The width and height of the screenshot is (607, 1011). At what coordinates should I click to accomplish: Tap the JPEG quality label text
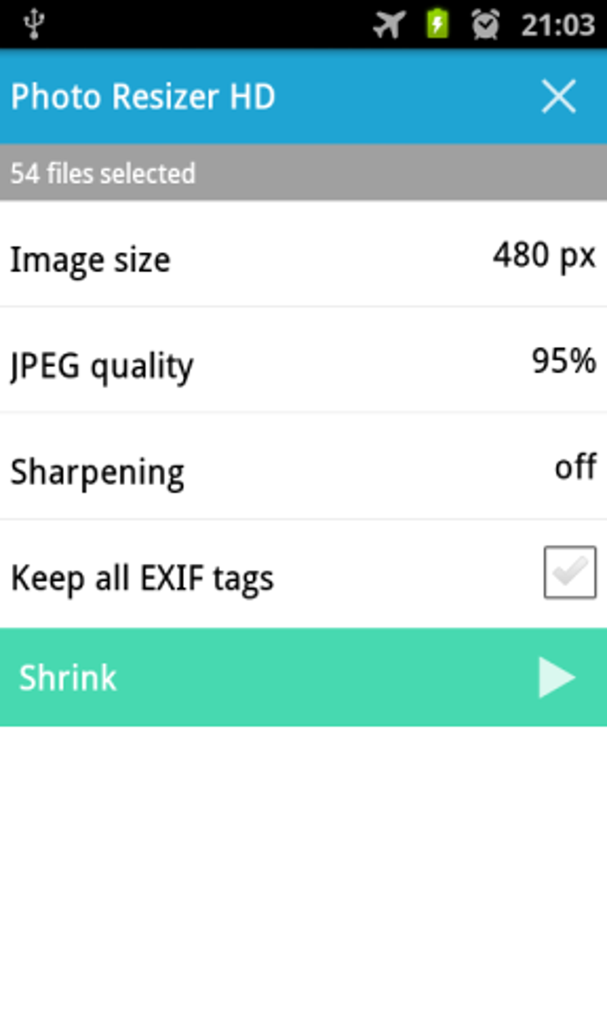coord(102,366)
